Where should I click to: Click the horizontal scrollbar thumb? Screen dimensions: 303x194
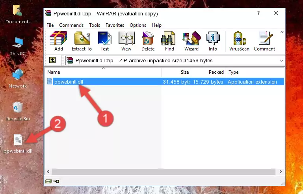pos(164,172)
